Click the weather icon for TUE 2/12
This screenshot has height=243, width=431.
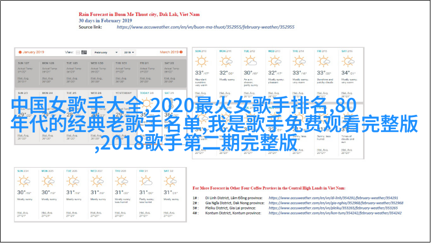click(x=251, y=61)
